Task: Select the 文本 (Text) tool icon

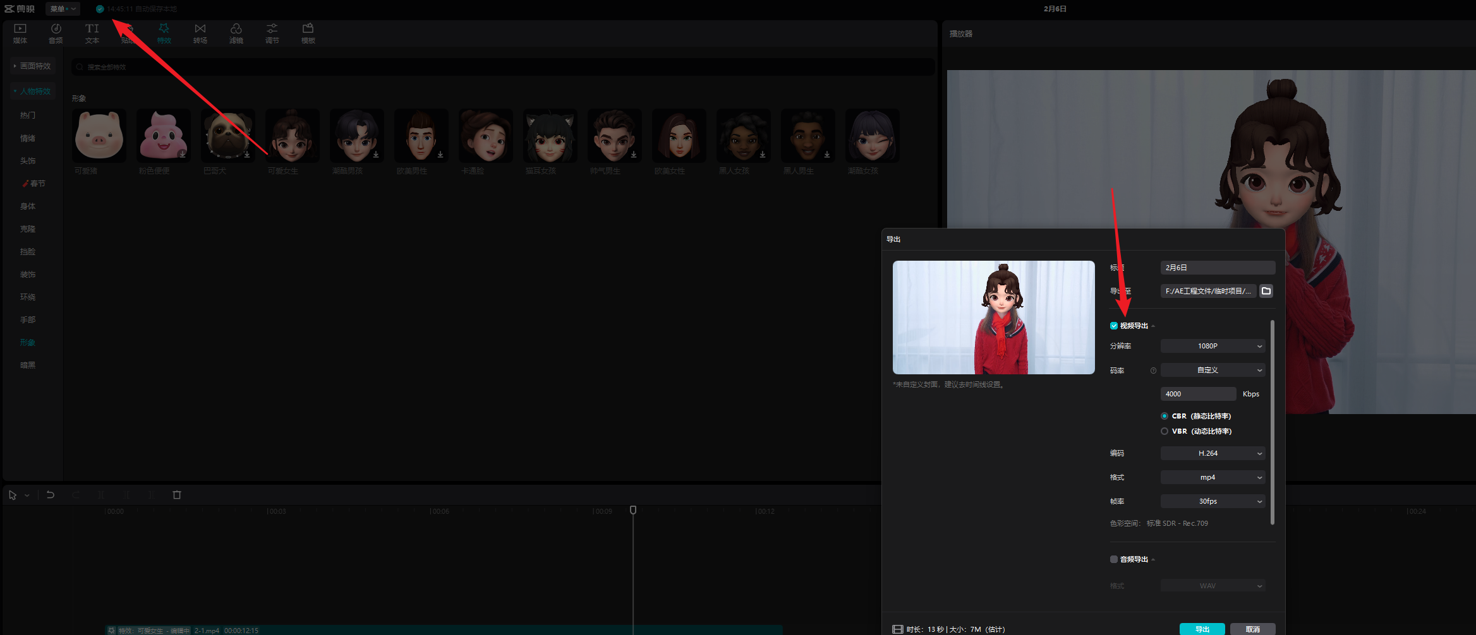Action: tap(92, 33)
